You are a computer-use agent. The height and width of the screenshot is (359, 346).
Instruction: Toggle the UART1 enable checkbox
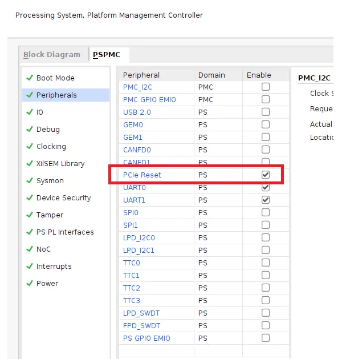click(266, 200)
